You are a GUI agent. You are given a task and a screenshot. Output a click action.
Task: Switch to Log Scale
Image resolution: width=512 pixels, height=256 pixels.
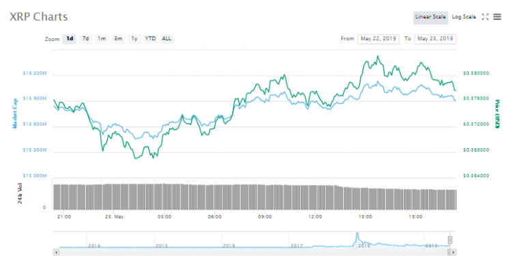pos(464,17)
